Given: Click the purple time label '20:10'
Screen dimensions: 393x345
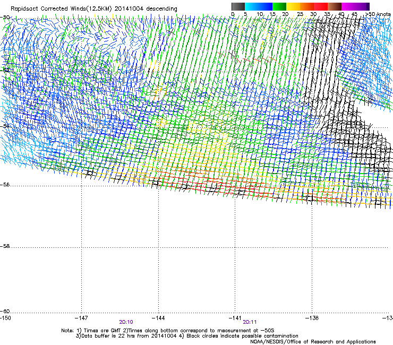Looking at the screenshot, I should coord(126,322).
